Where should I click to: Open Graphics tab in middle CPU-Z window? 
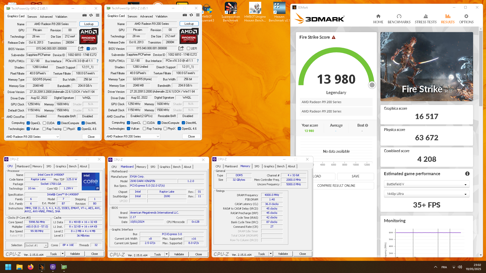pyautogui.click(x=165, y=167)
